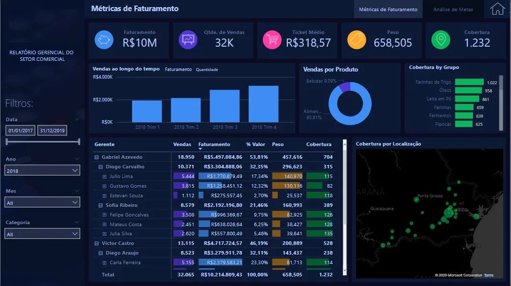511x286 pixels.
Task: Click the green location pin Cobertura icon
Action: point(441,40)
